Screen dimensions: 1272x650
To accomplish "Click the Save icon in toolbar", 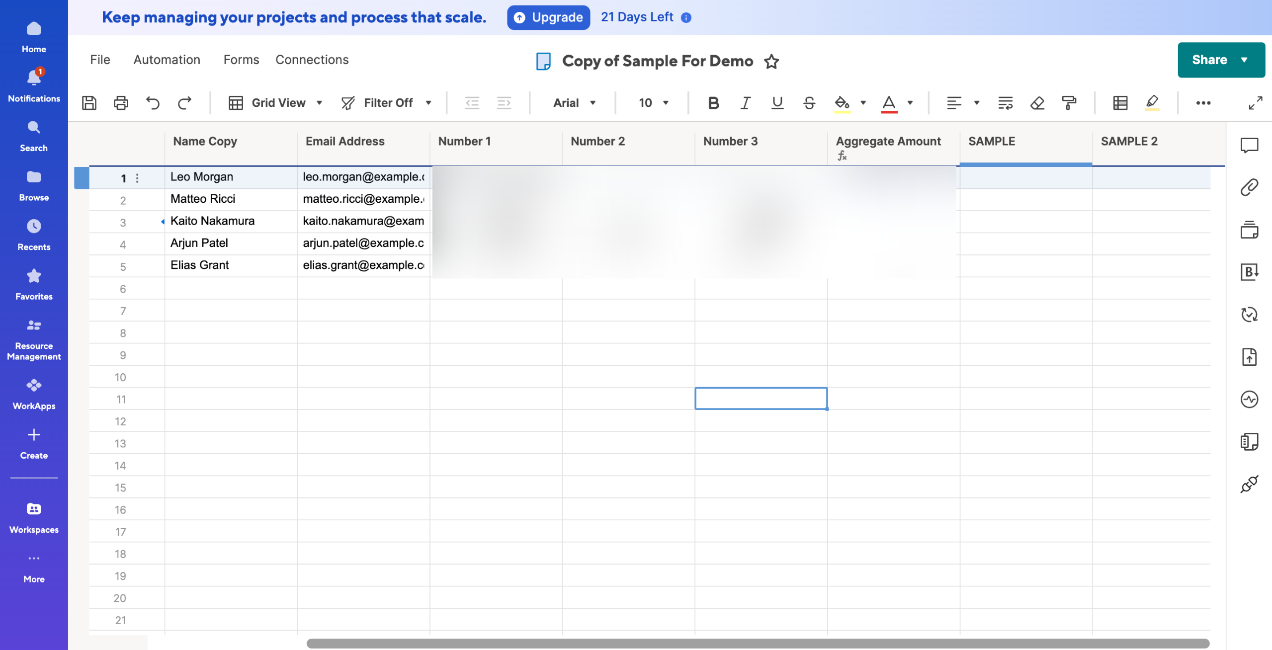I will [x=89, y=103].
